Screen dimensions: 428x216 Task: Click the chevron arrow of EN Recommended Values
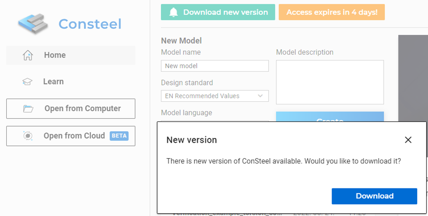[x=260, y=96]
